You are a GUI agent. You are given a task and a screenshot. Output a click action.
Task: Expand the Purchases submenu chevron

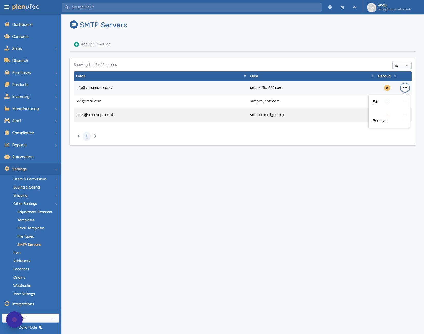(x=56, y=73)
